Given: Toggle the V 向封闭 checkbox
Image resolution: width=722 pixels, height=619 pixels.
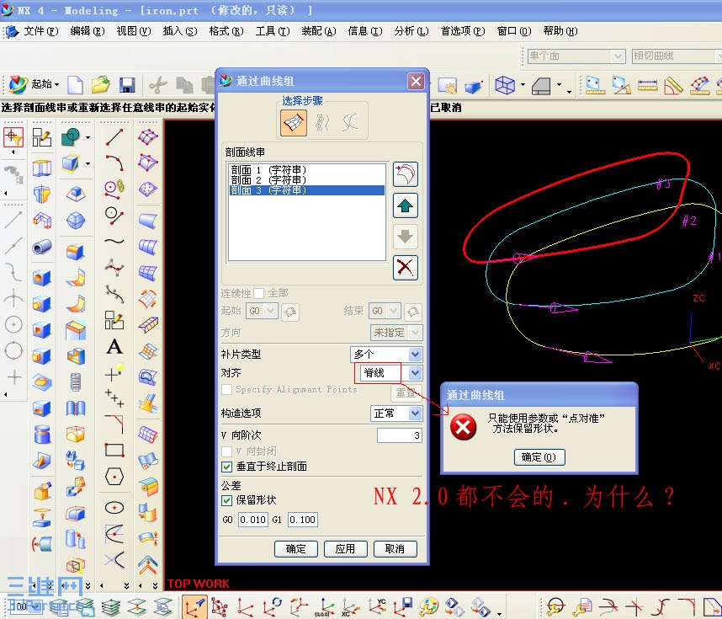Looking at the screenshot, I should pyautogui.click(x=226, y=451).
